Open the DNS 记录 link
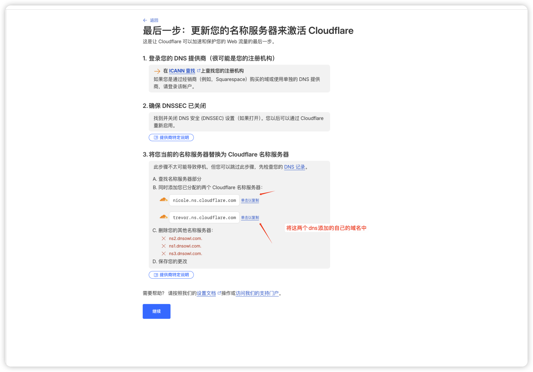The image size is (533, 372). (x=294, y=167)
